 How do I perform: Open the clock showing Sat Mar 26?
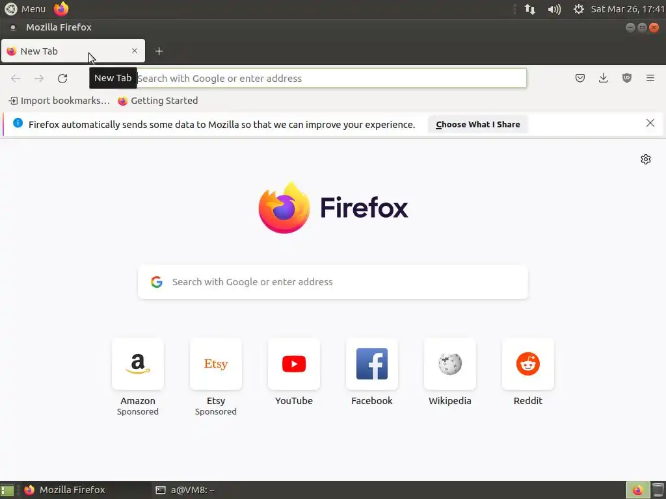click(628, 9)
